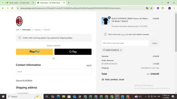This screenshot has height=99, width=177.
Task: Open the Extensions puzzle icon
Action: point(163,8)
